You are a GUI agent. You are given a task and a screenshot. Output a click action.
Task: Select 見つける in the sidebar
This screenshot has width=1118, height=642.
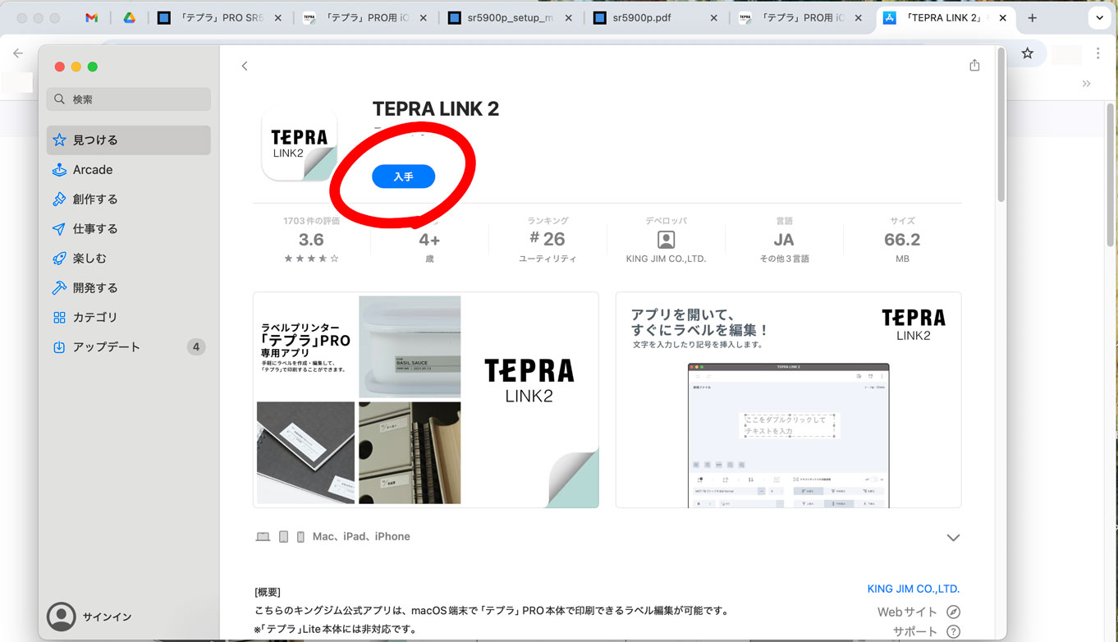[x=129, y=140]
